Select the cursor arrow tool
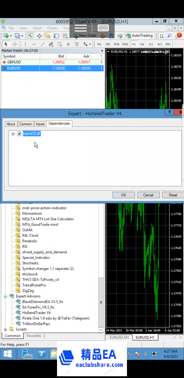 click(6, 44)
